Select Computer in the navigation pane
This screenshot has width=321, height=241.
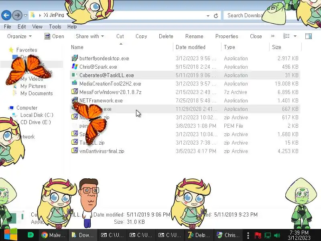point(27,108)
